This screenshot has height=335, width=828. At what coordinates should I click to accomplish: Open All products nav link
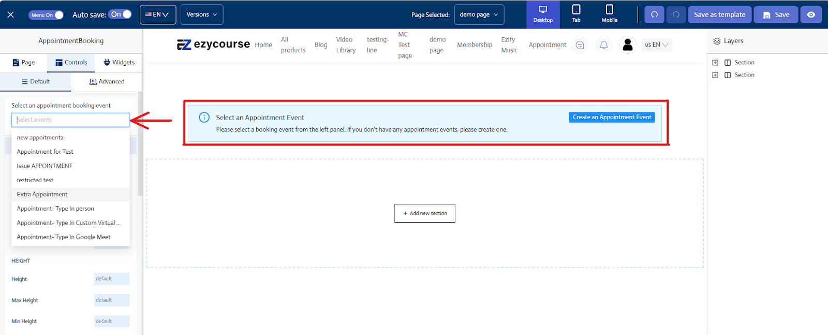coord(293,45)
